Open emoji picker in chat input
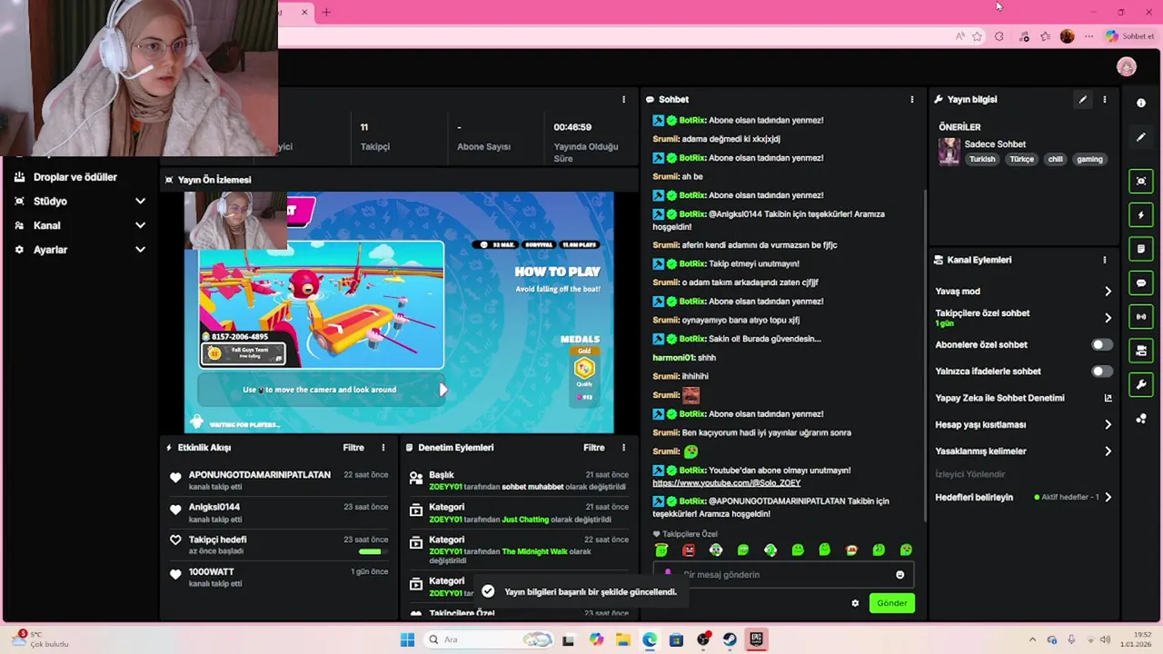This screenshot has height=654, width=1163. coord(900,575)
